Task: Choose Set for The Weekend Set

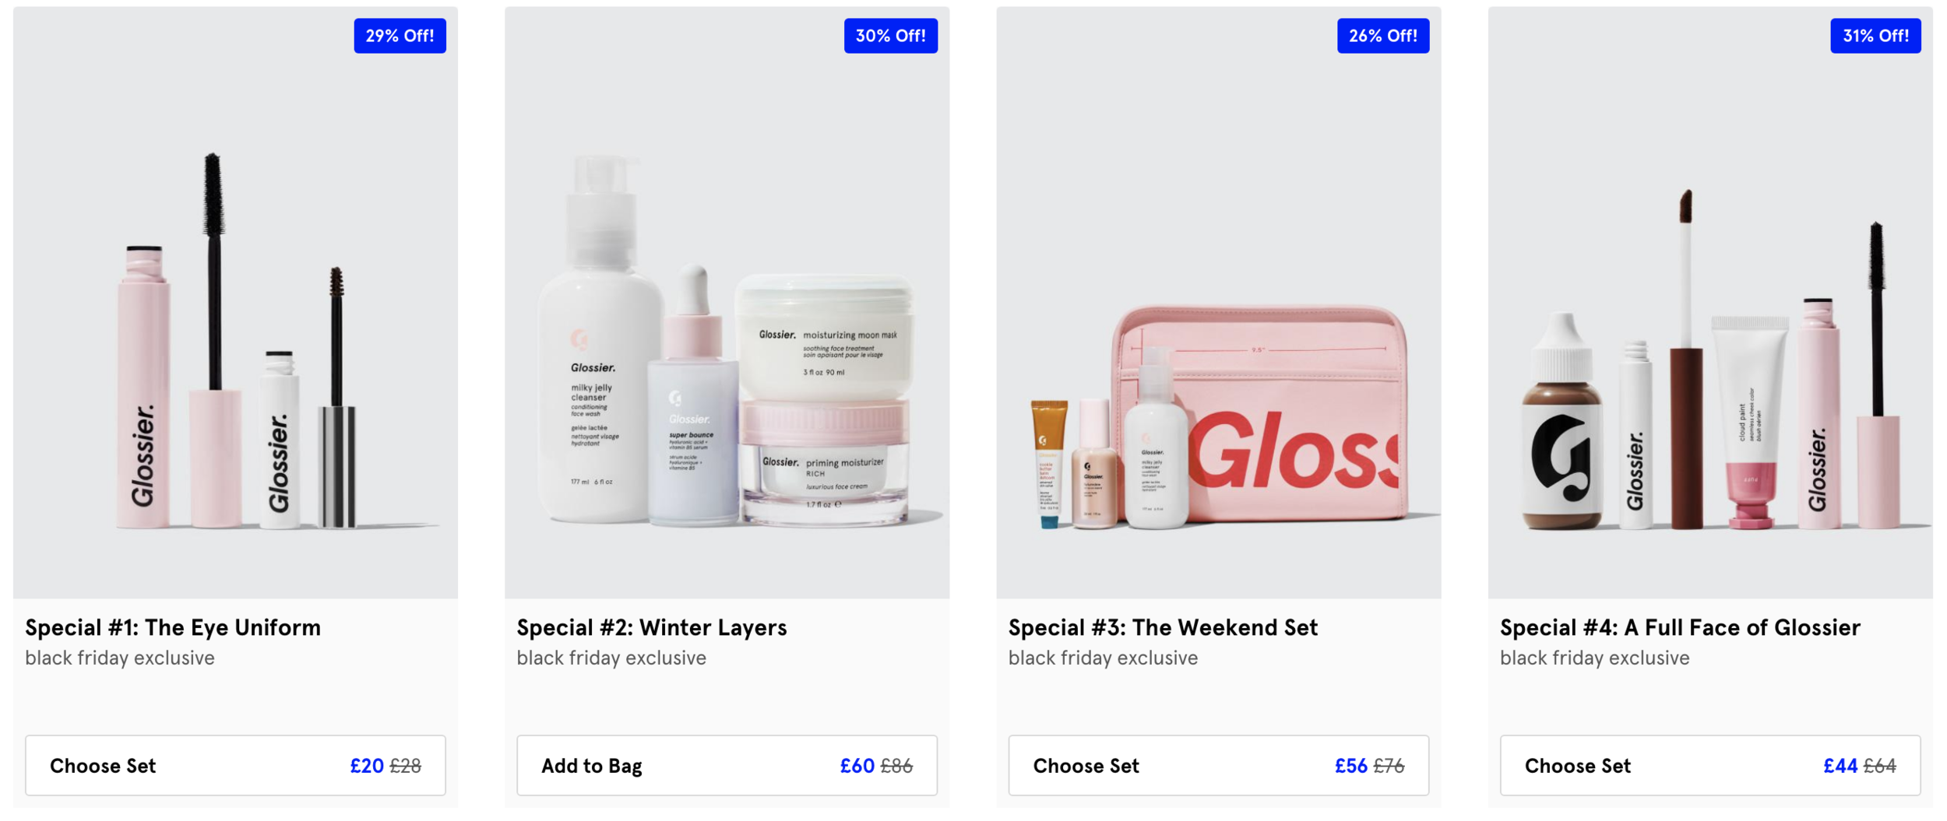Action: pyautogui.click(x=1218, y=765)
